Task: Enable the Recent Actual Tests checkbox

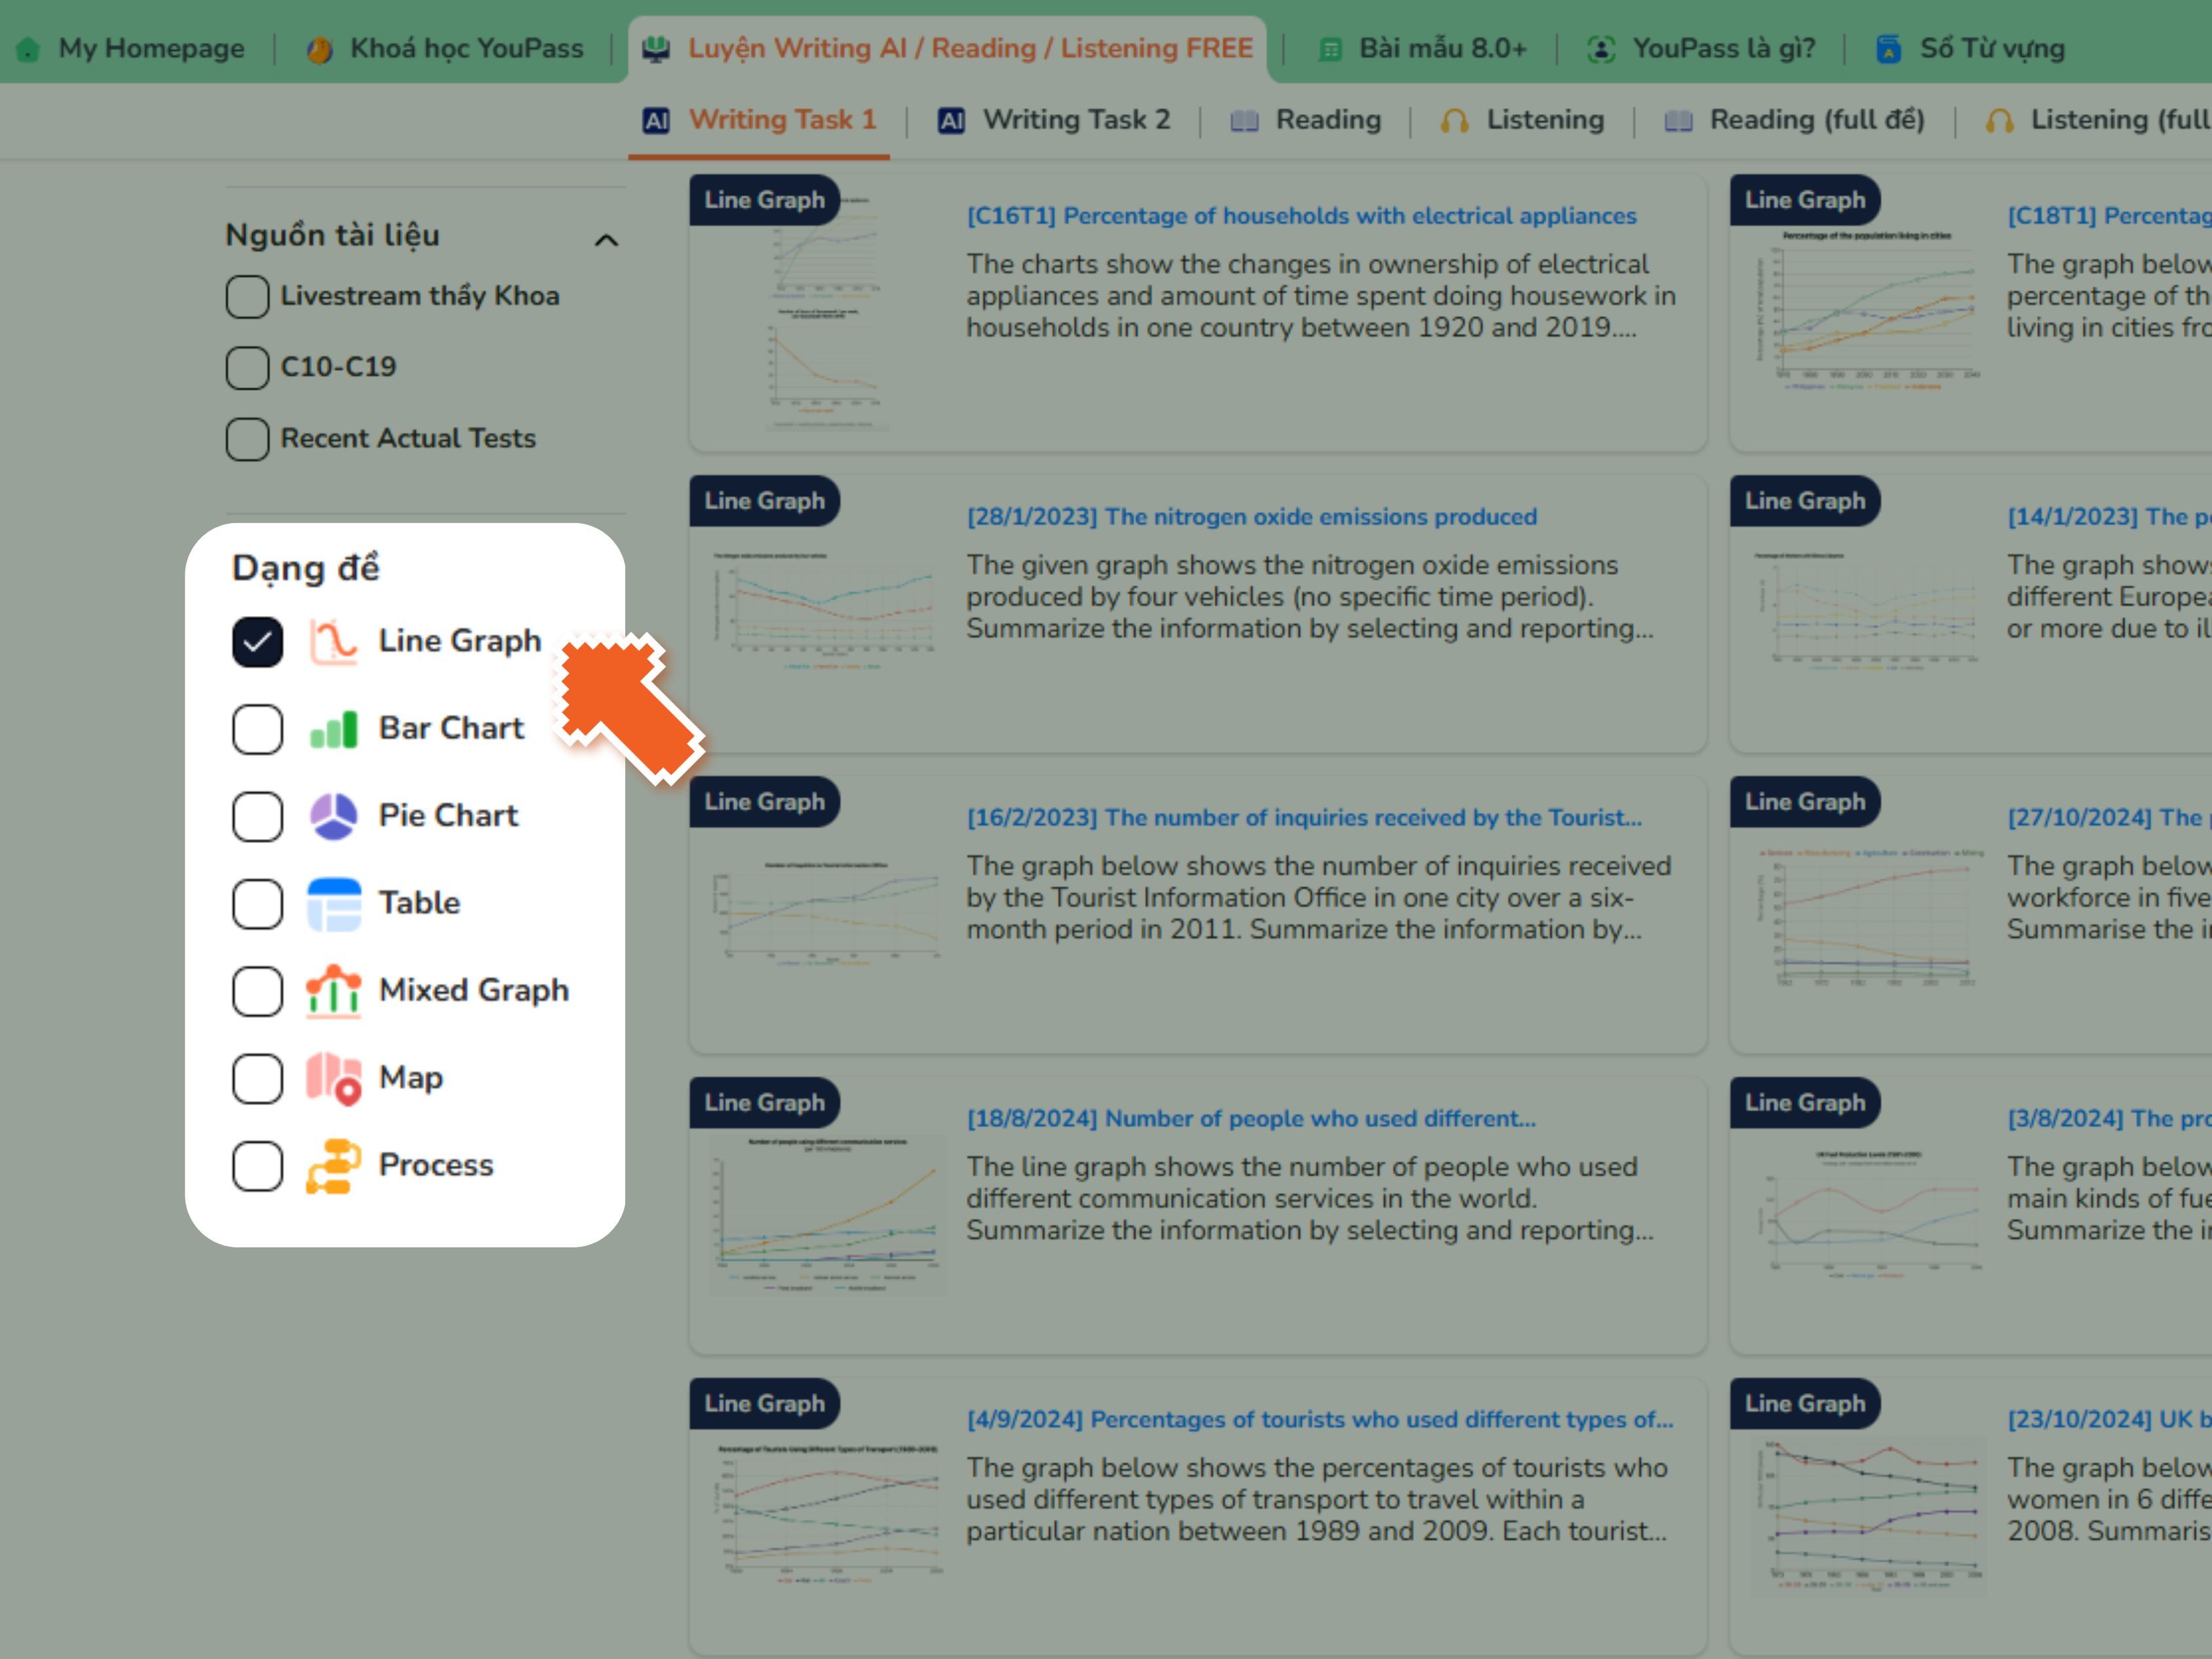Action: pyautogui.click(x=247, y=439)
